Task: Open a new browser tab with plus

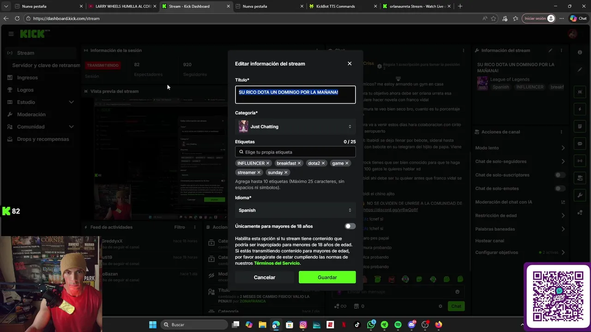Action: 460,6
